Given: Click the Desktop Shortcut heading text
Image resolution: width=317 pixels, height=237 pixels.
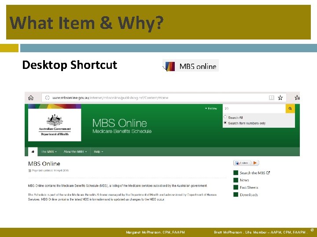Looking at the screenshot, I should 70,65.
